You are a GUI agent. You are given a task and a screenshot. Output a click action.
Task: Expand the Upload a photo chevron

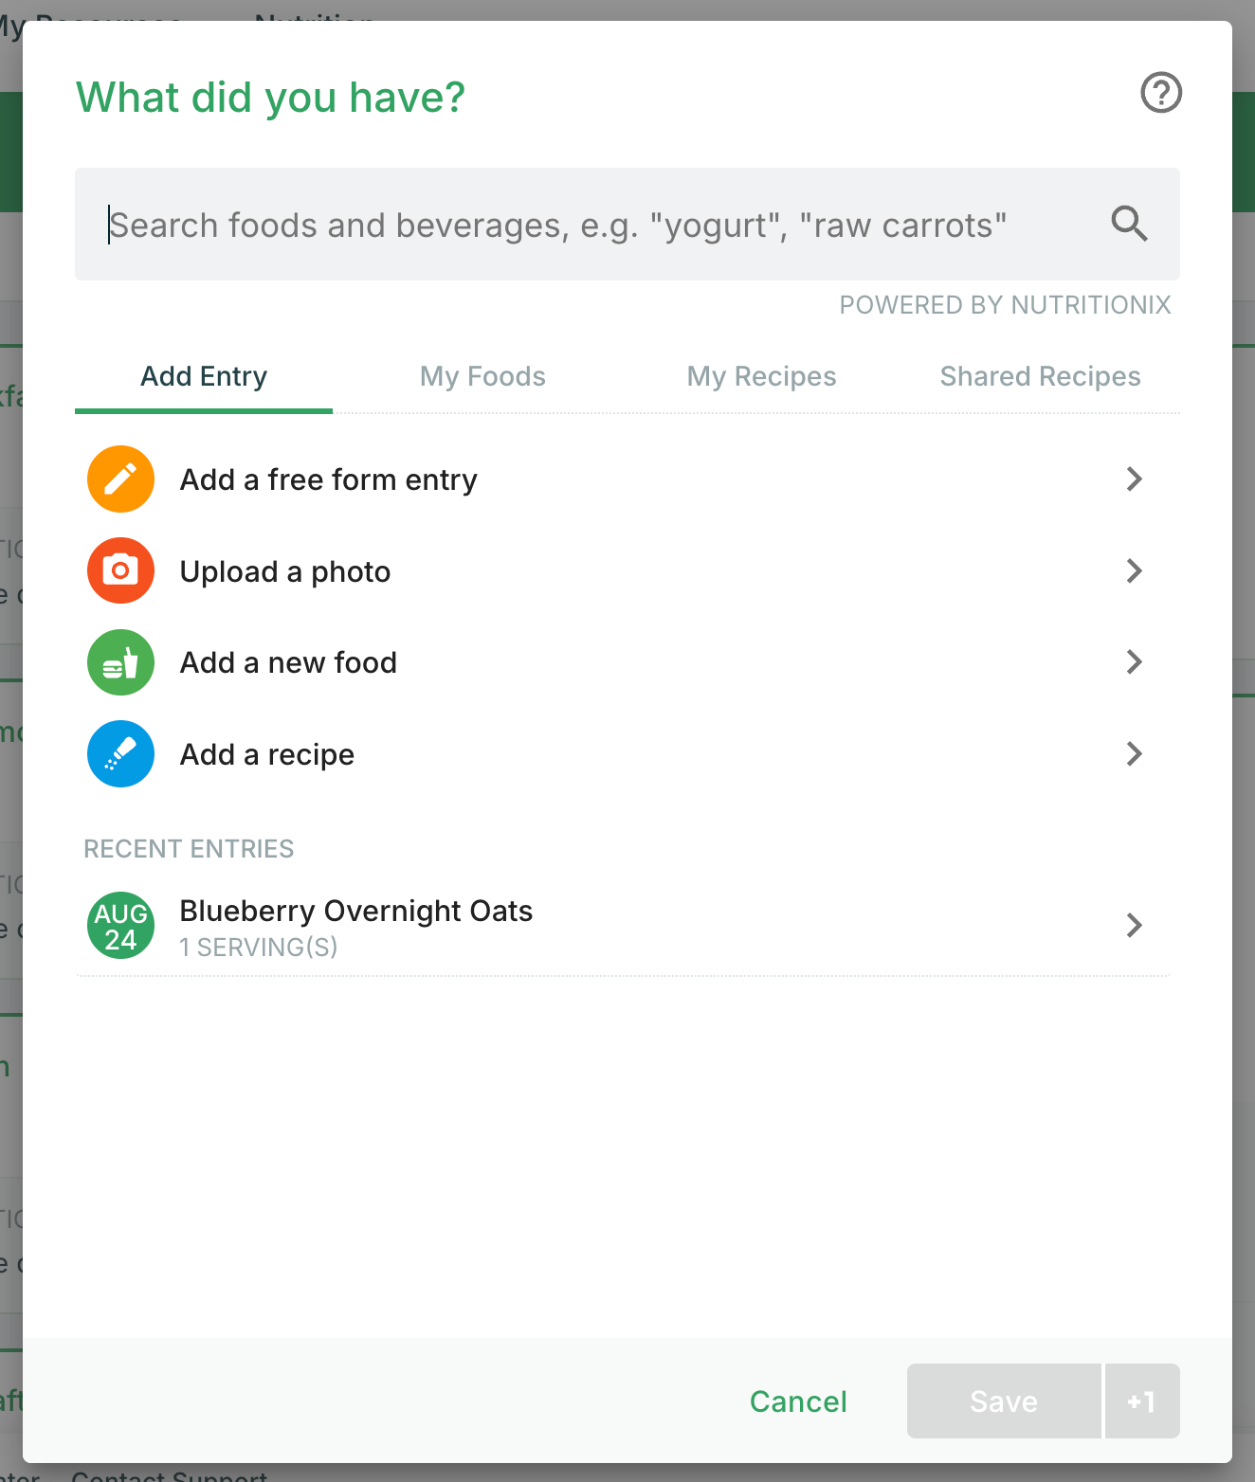pos(1134,570)
